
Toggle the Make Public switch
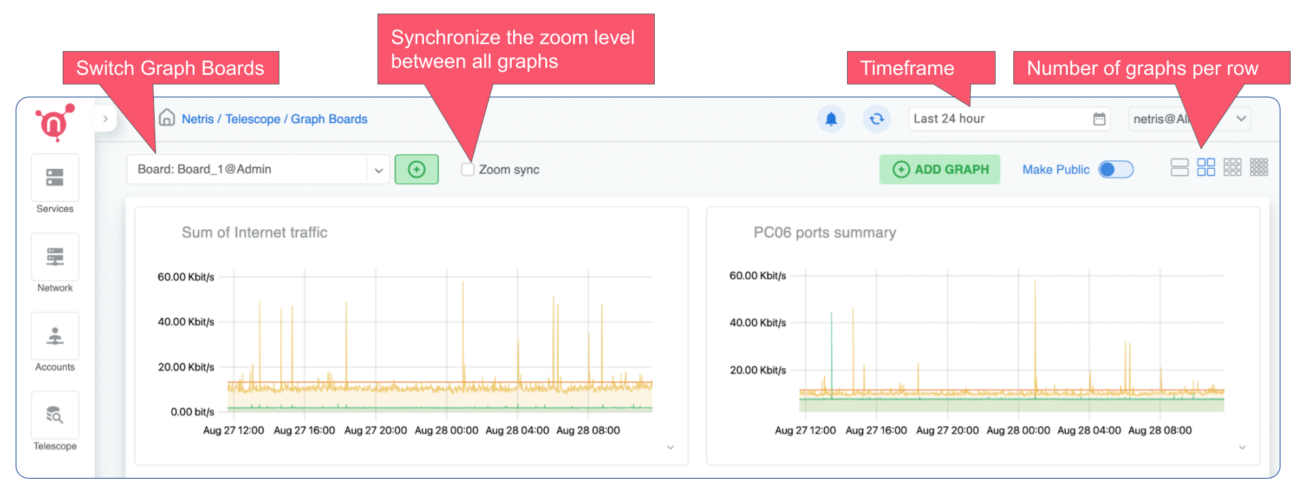1116,170
